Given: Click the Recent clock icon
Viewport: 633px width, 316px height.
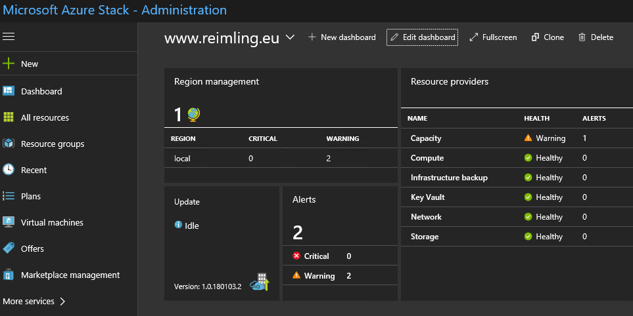Looking at the screenshot, I should click(x=9, y=169).
